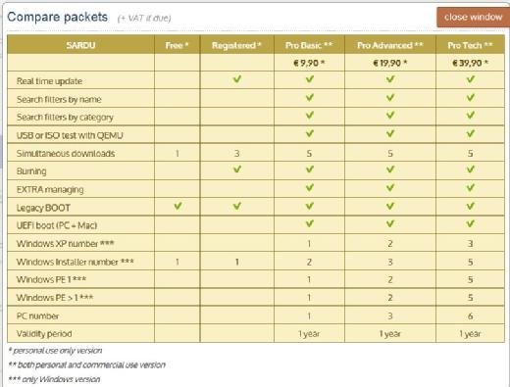Select the Pro Basic column header
Screen dimensions: 510x387
[x=309, y=45]
